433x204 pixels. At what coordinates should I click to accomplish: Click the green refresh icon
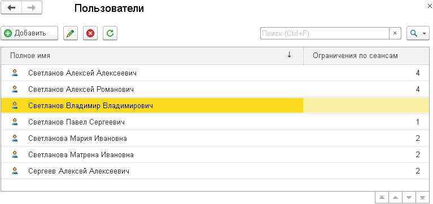pyautogui.click(x=110, y=33)
